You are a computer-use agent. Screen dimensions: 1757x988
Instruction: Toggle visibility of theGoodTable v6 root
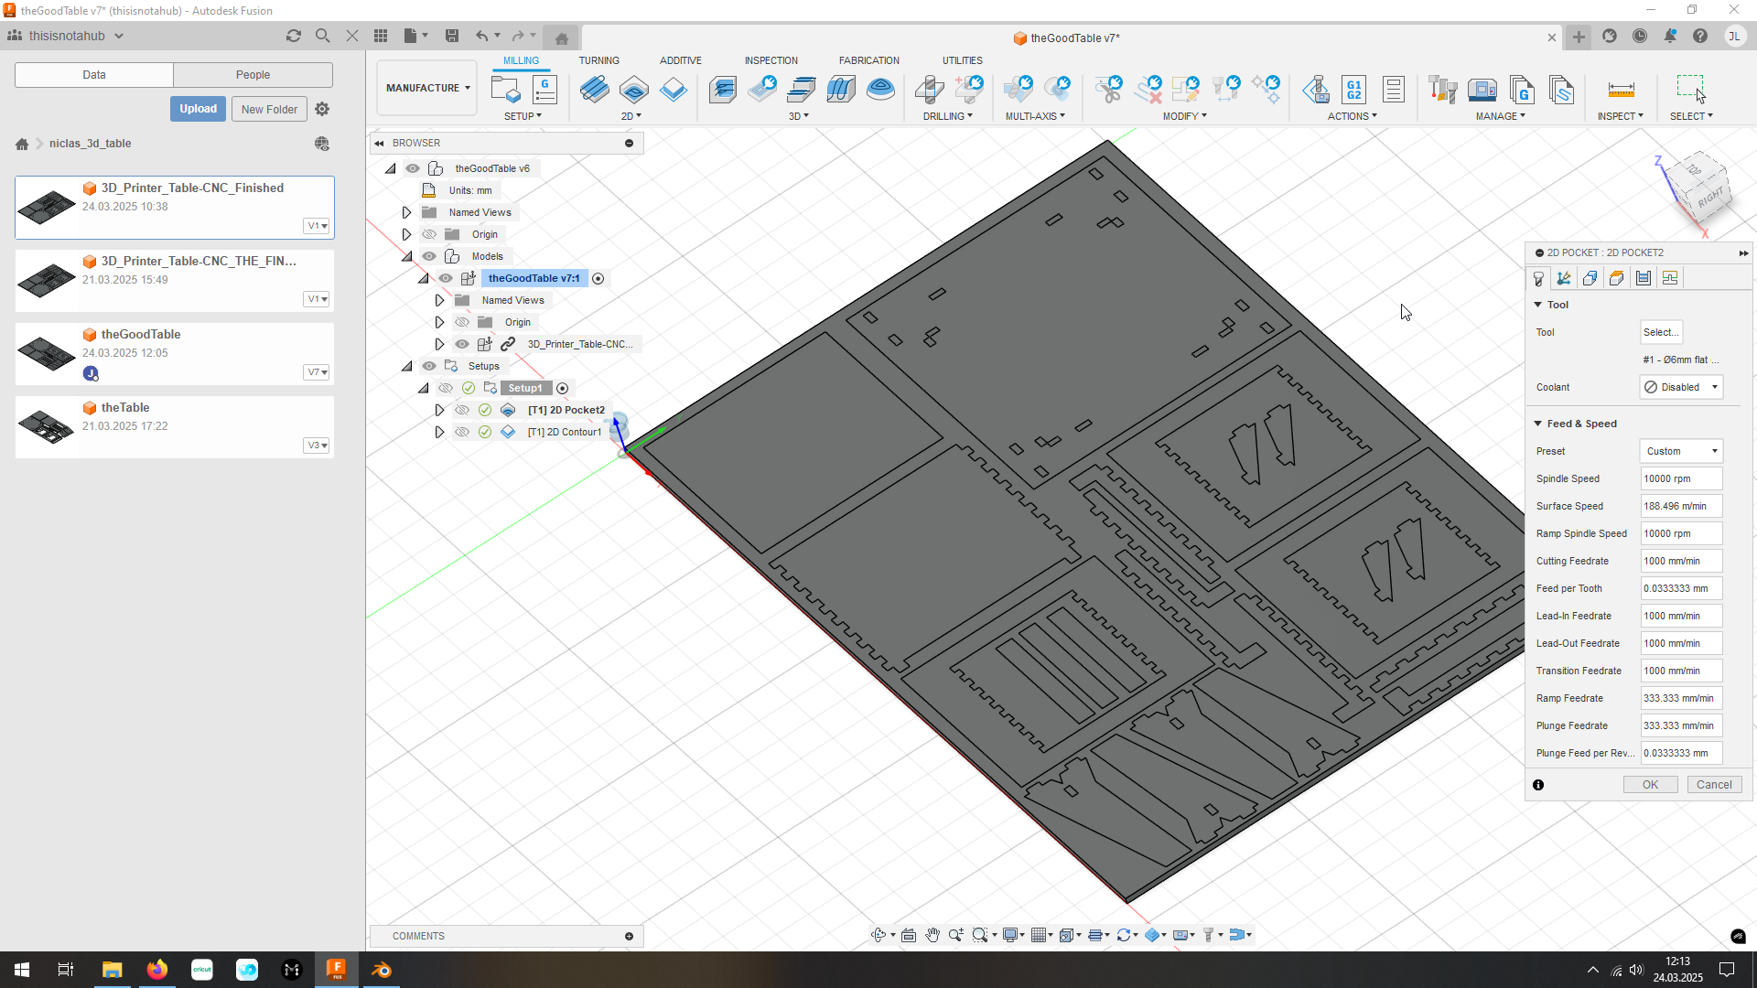coord(413,168)
